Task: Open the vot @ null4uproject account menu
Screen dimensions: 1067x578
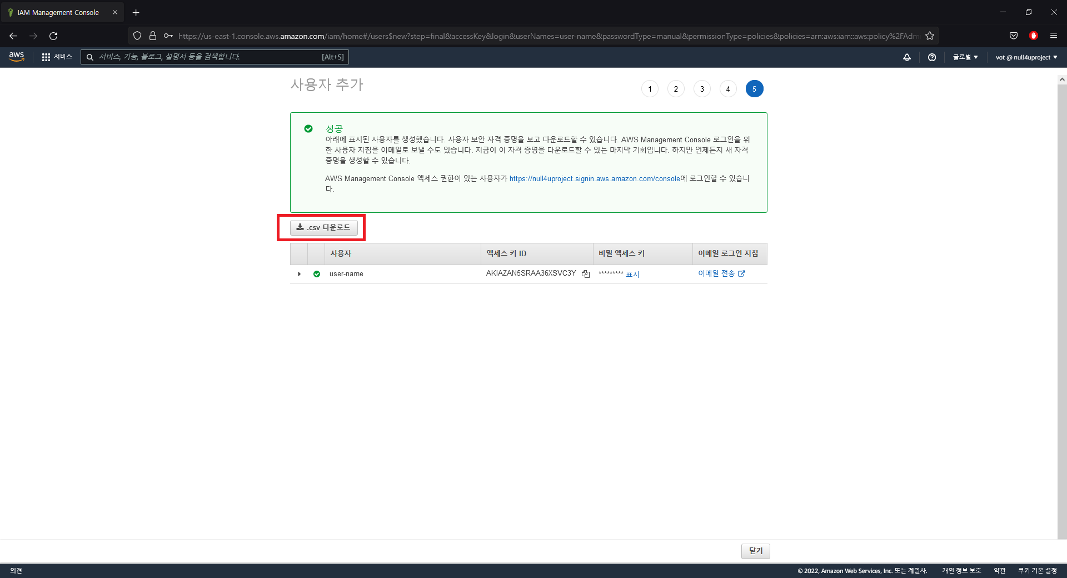Action: tap(1026, 57)
